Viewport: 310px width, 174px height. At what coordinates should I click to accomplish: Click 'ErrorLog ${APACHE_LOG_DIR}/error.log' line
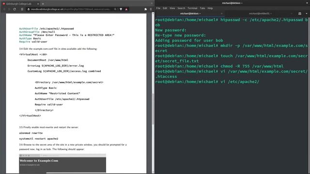[56, 66]
